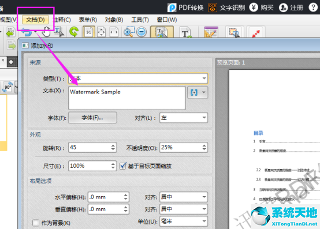Open the 文档(D) menu
This screenshot has width=320, height=229.
click(35, 20)
